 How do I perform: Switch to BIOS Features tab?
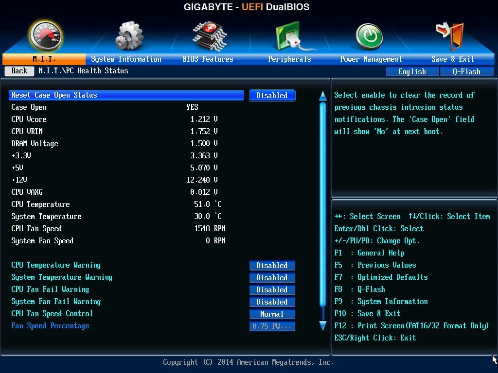point(208,59)
